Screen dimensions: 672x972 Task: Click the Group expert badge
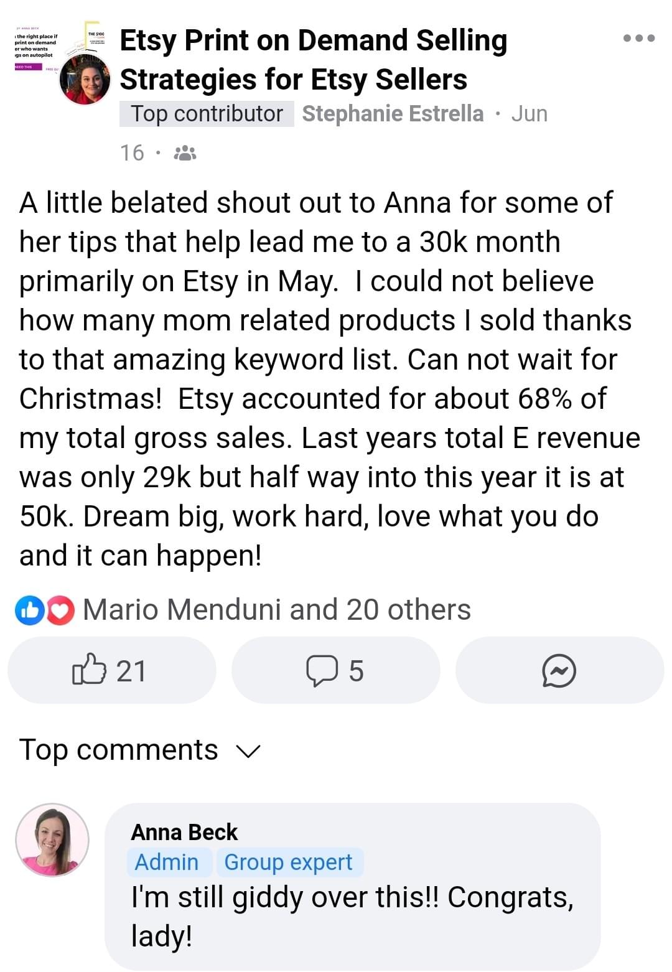point(288,862)
